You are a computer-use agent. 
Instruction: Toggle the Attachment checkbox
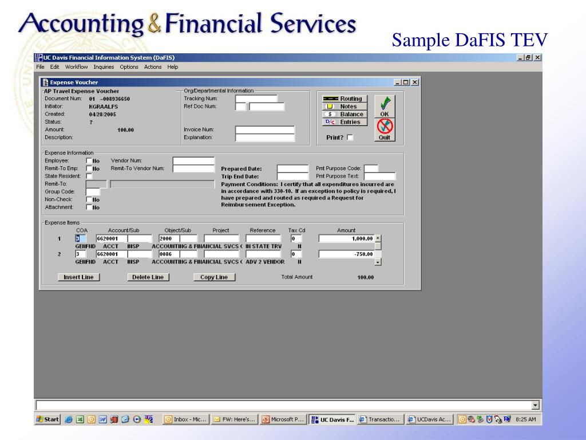click(89, 207)
